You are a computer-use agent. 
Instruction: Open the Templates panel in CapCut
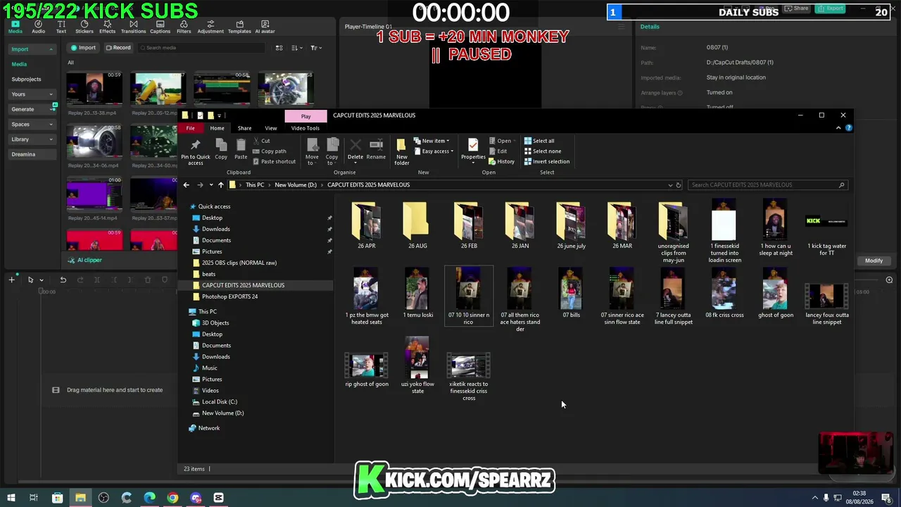(x=239, y=27)
